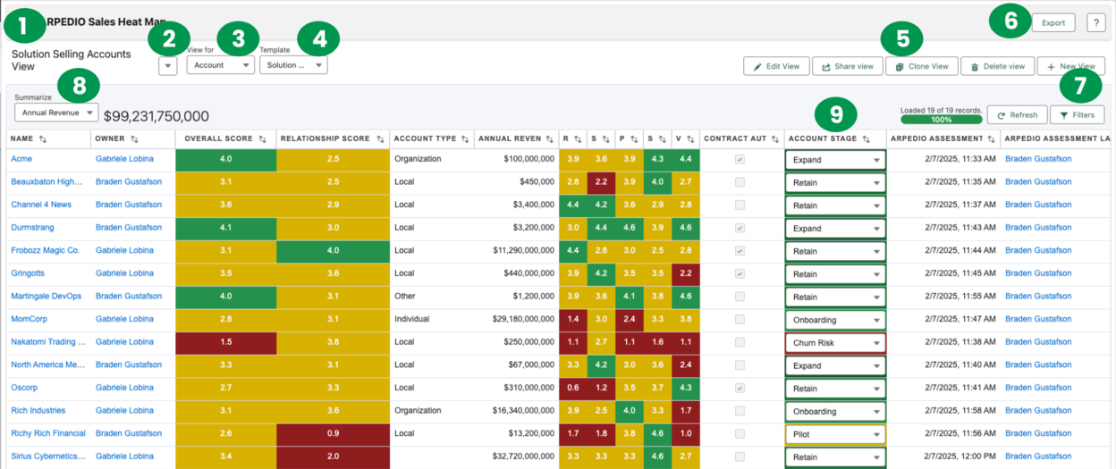
Task: Sort by CONTRACT AUT column
Action: click(x=774, y=139)
